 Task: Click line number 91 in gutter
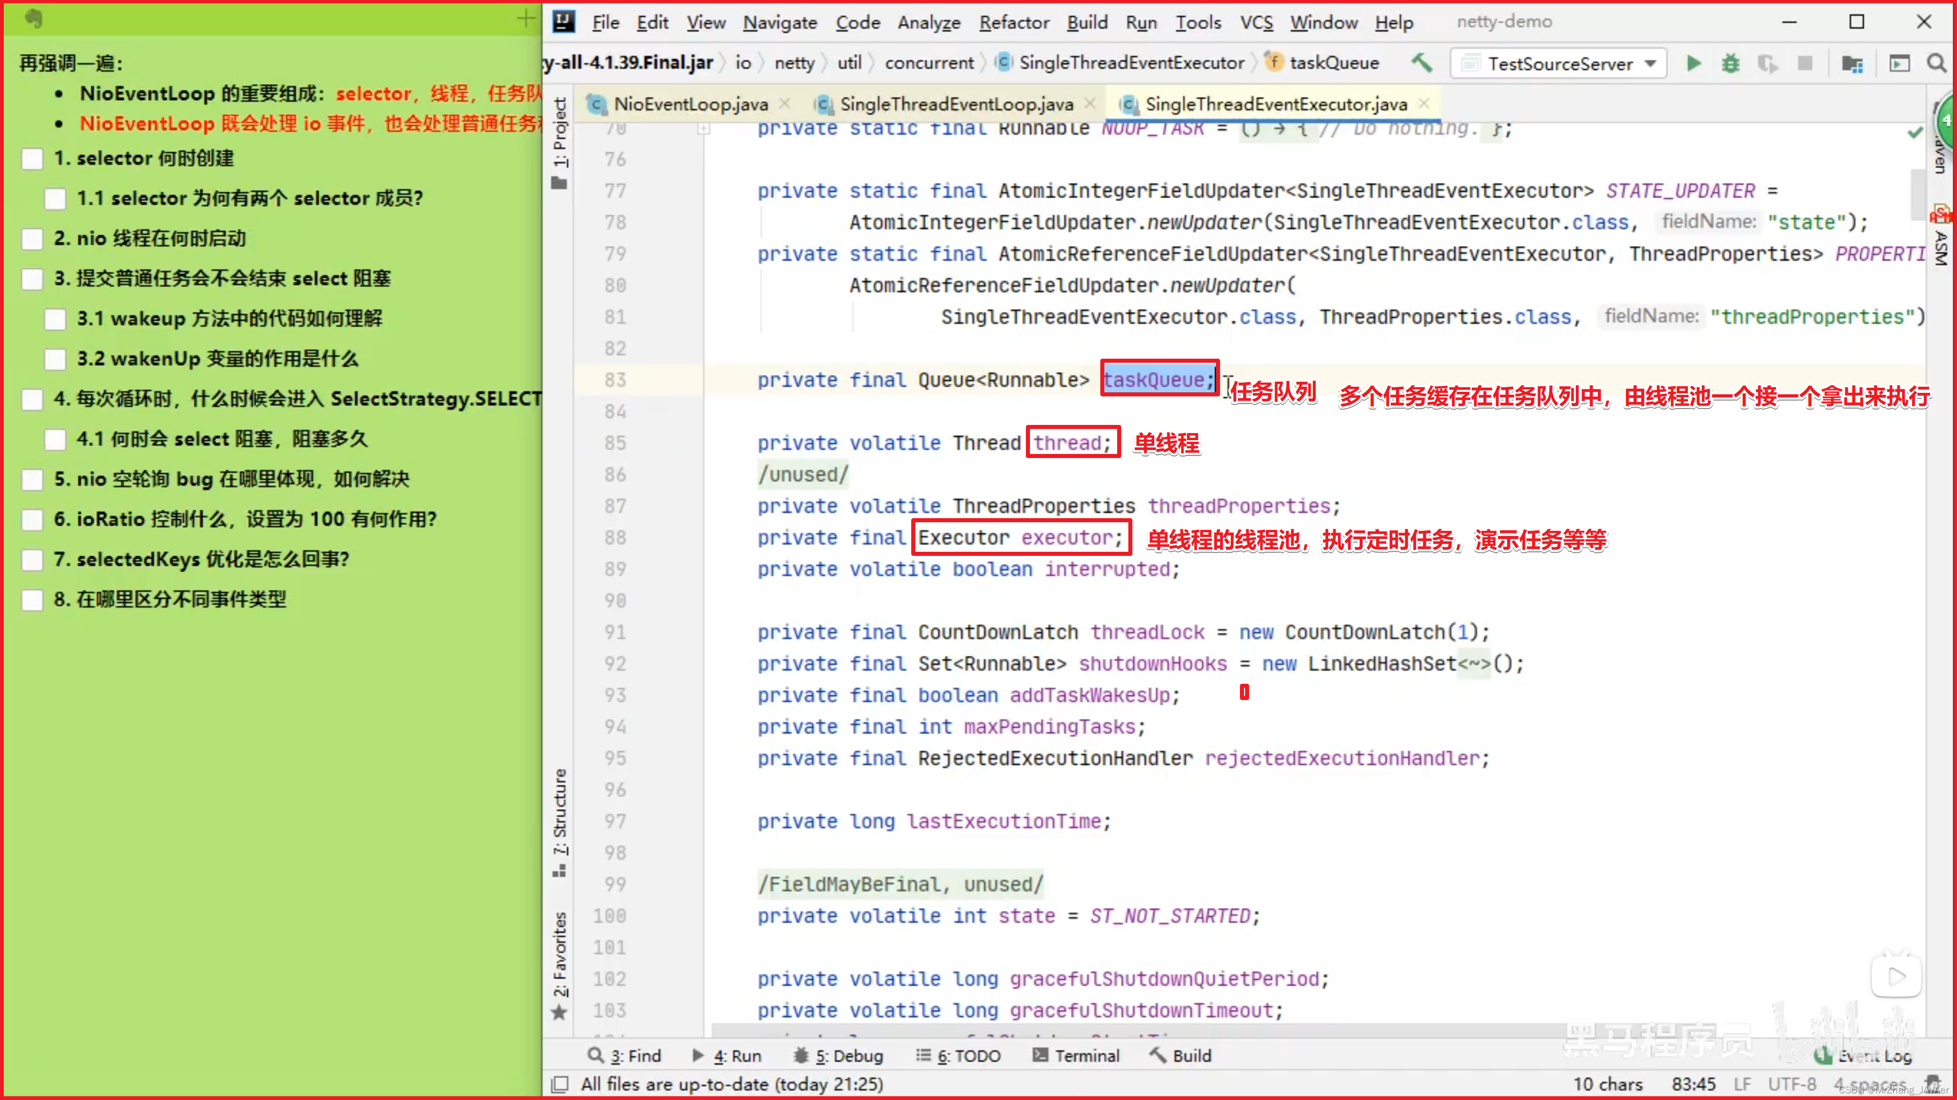615,632
